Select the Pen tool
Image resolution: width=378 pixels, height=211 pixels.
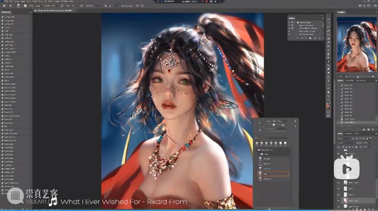coord(328,77)
